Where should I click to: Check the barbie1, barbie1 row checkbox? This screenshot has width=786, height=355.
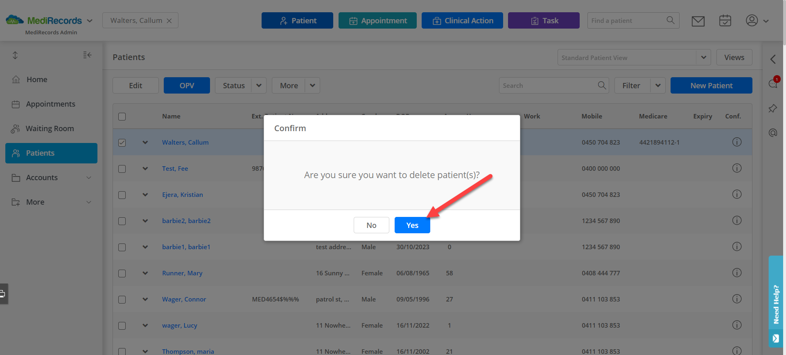[122, 247]
